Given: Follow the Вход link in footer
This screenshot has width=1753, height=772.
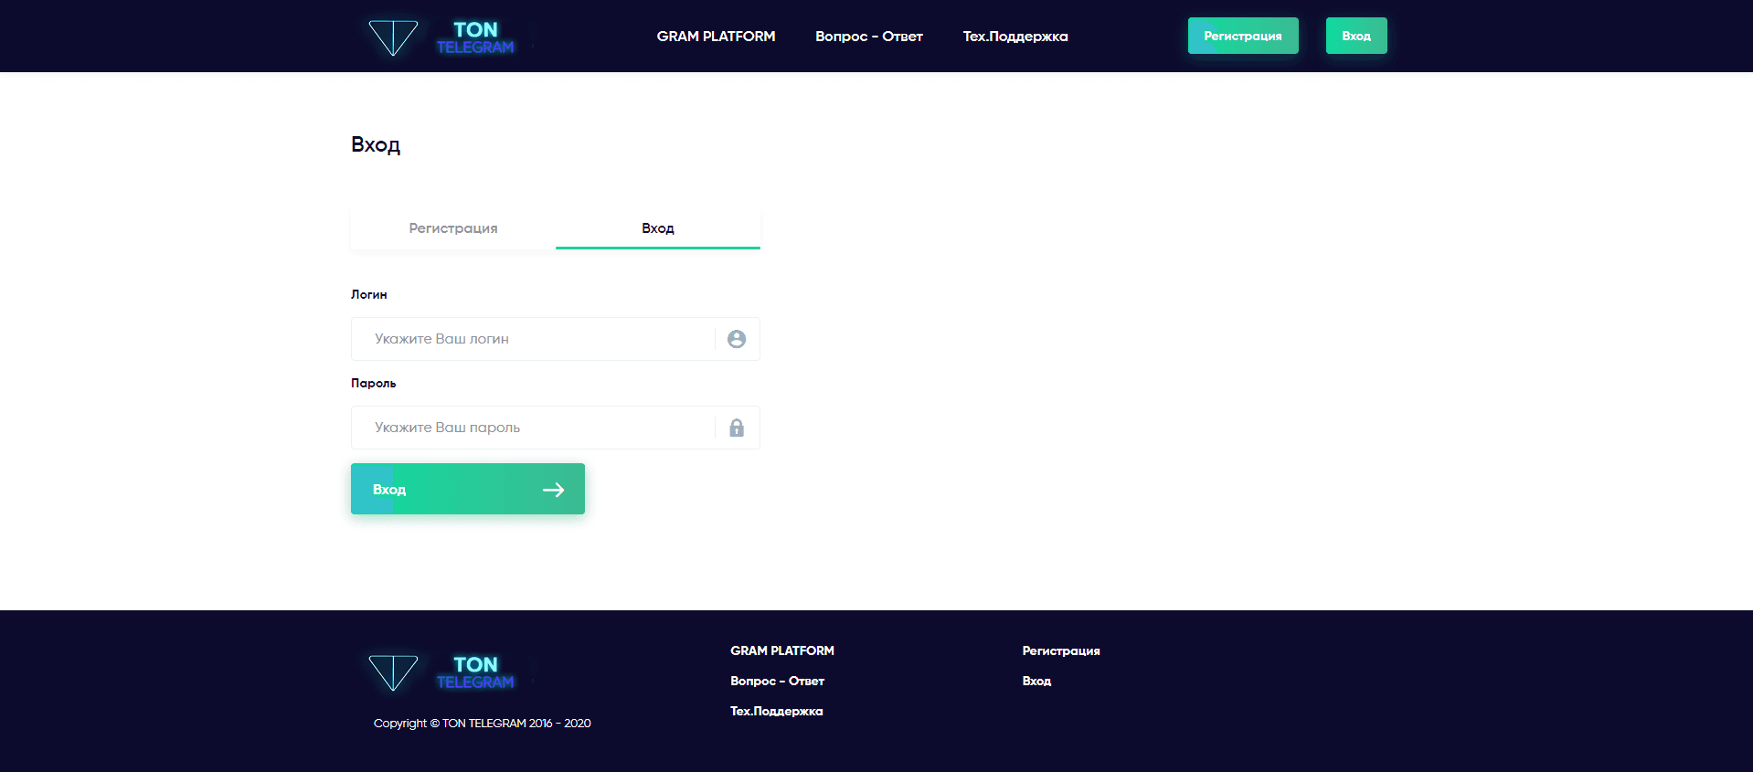Looking at the screenshot, I should pyautogui.click(x=1036, y=681).
